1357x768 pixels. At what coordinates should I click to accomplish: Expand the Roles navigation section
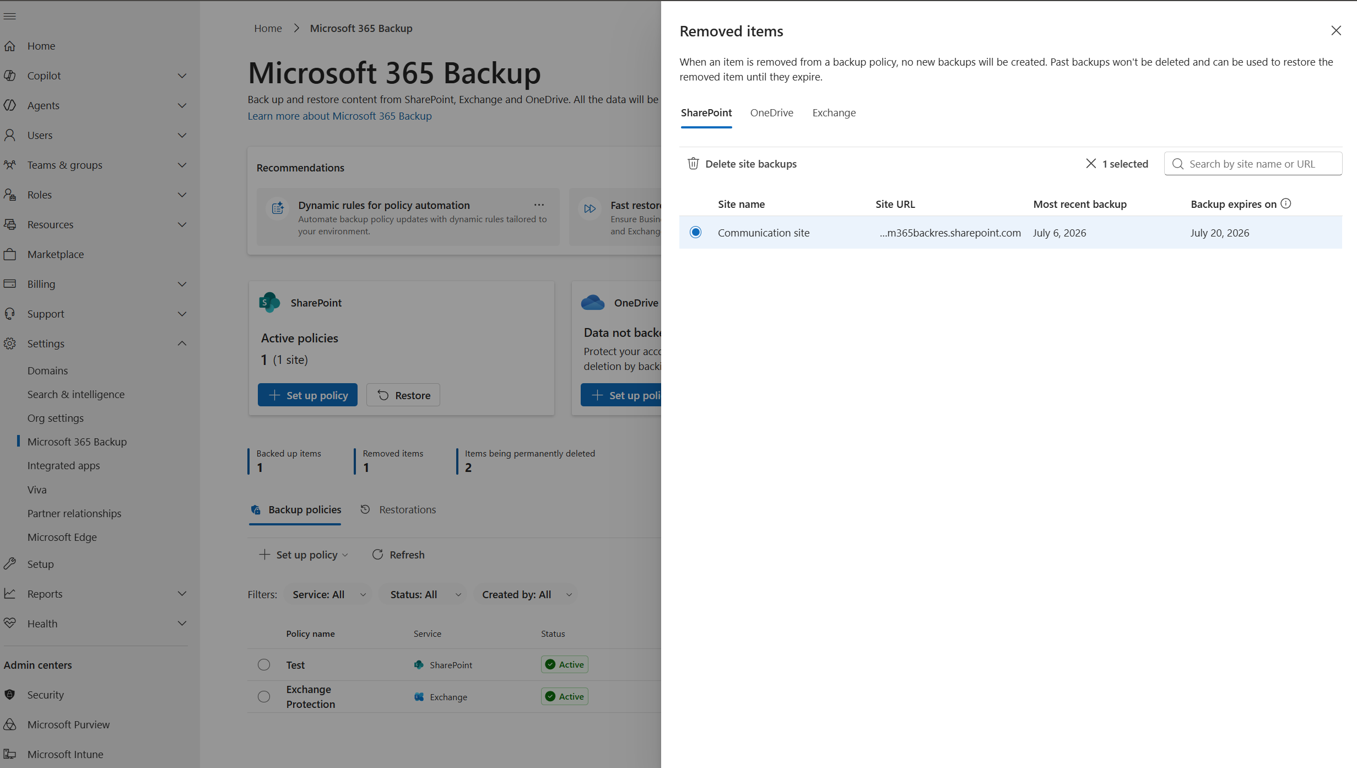click(182, 195)
